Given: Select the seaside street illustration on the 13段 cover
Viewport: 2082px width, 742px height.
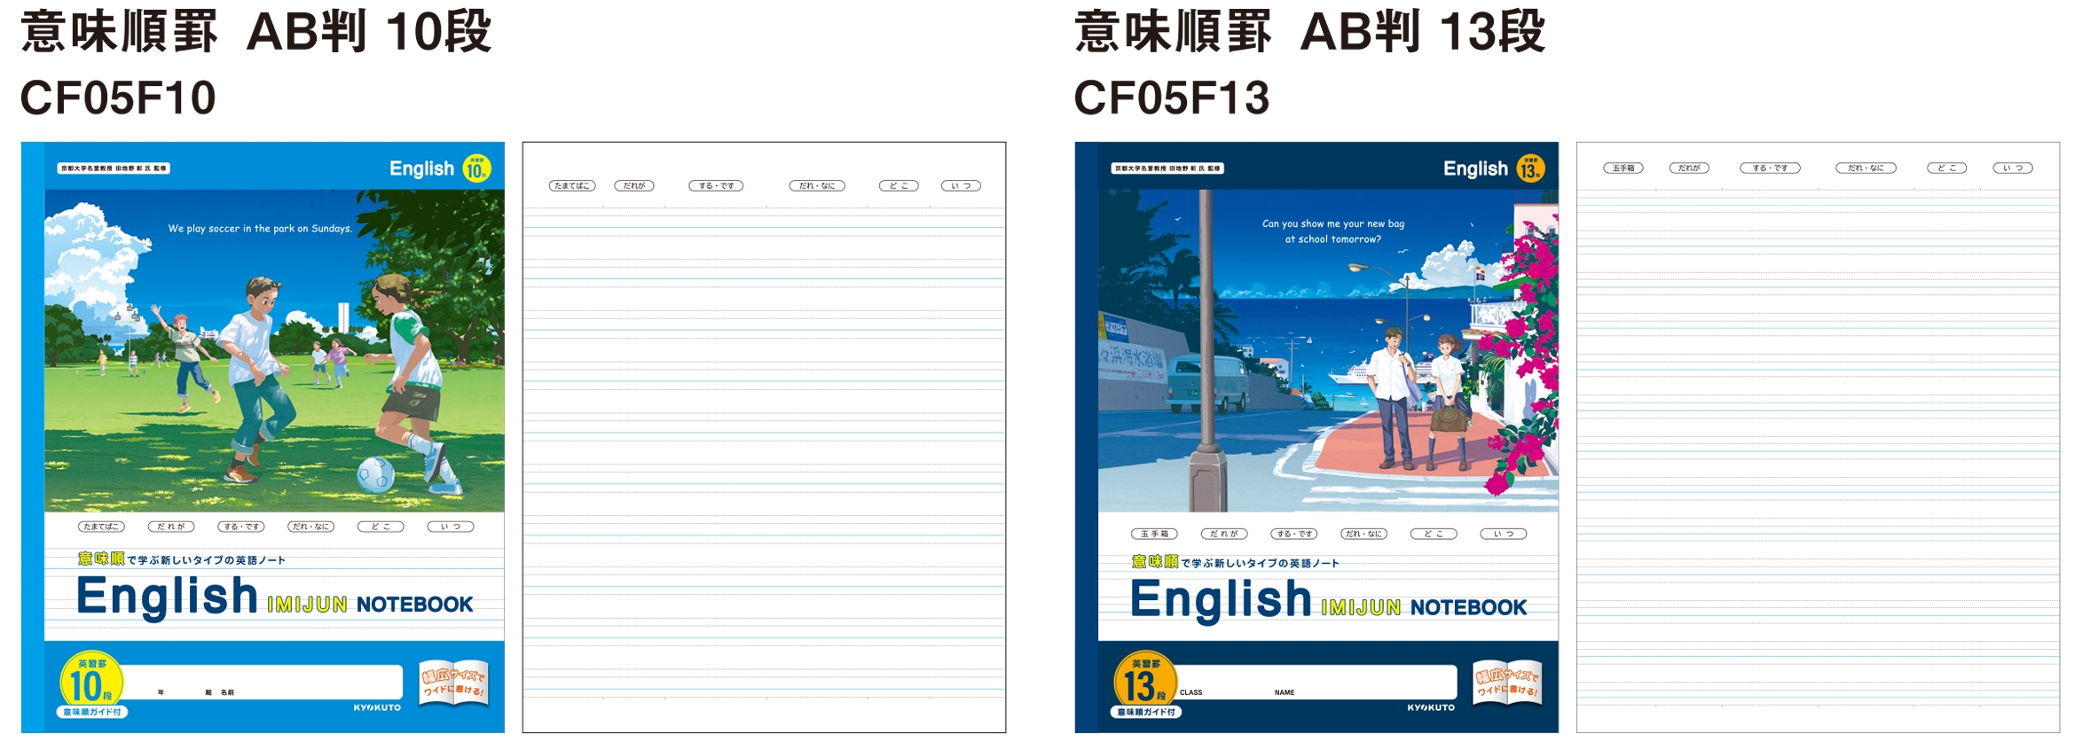Looking at the screenshot, I should point(1328,350).
